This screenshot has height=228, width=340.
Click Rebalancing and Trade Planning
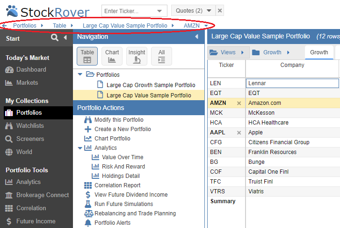point(135,213)
